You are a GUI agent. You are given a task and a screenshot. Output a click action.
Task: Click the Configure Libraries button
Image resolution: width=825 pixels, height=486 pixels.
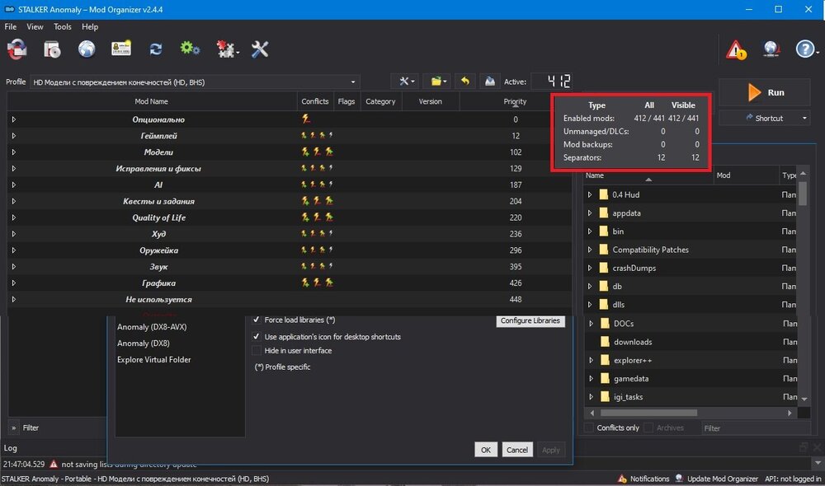coord(531,320)
